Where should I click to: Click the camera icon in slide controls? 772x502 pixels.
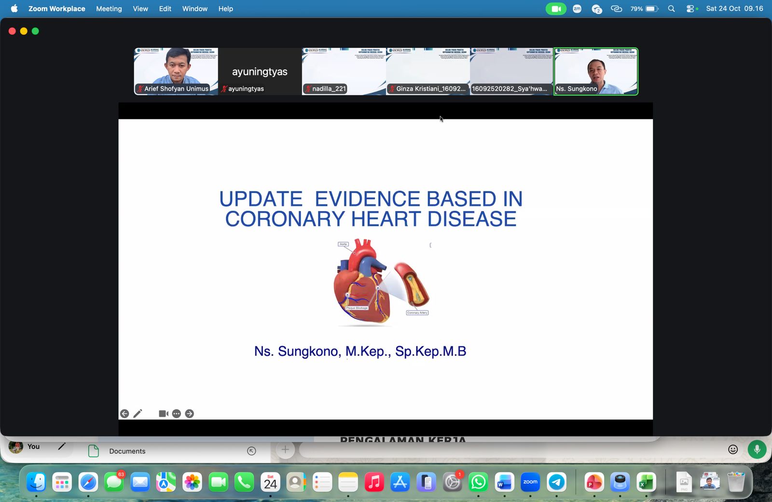click(x=164, y=414)
